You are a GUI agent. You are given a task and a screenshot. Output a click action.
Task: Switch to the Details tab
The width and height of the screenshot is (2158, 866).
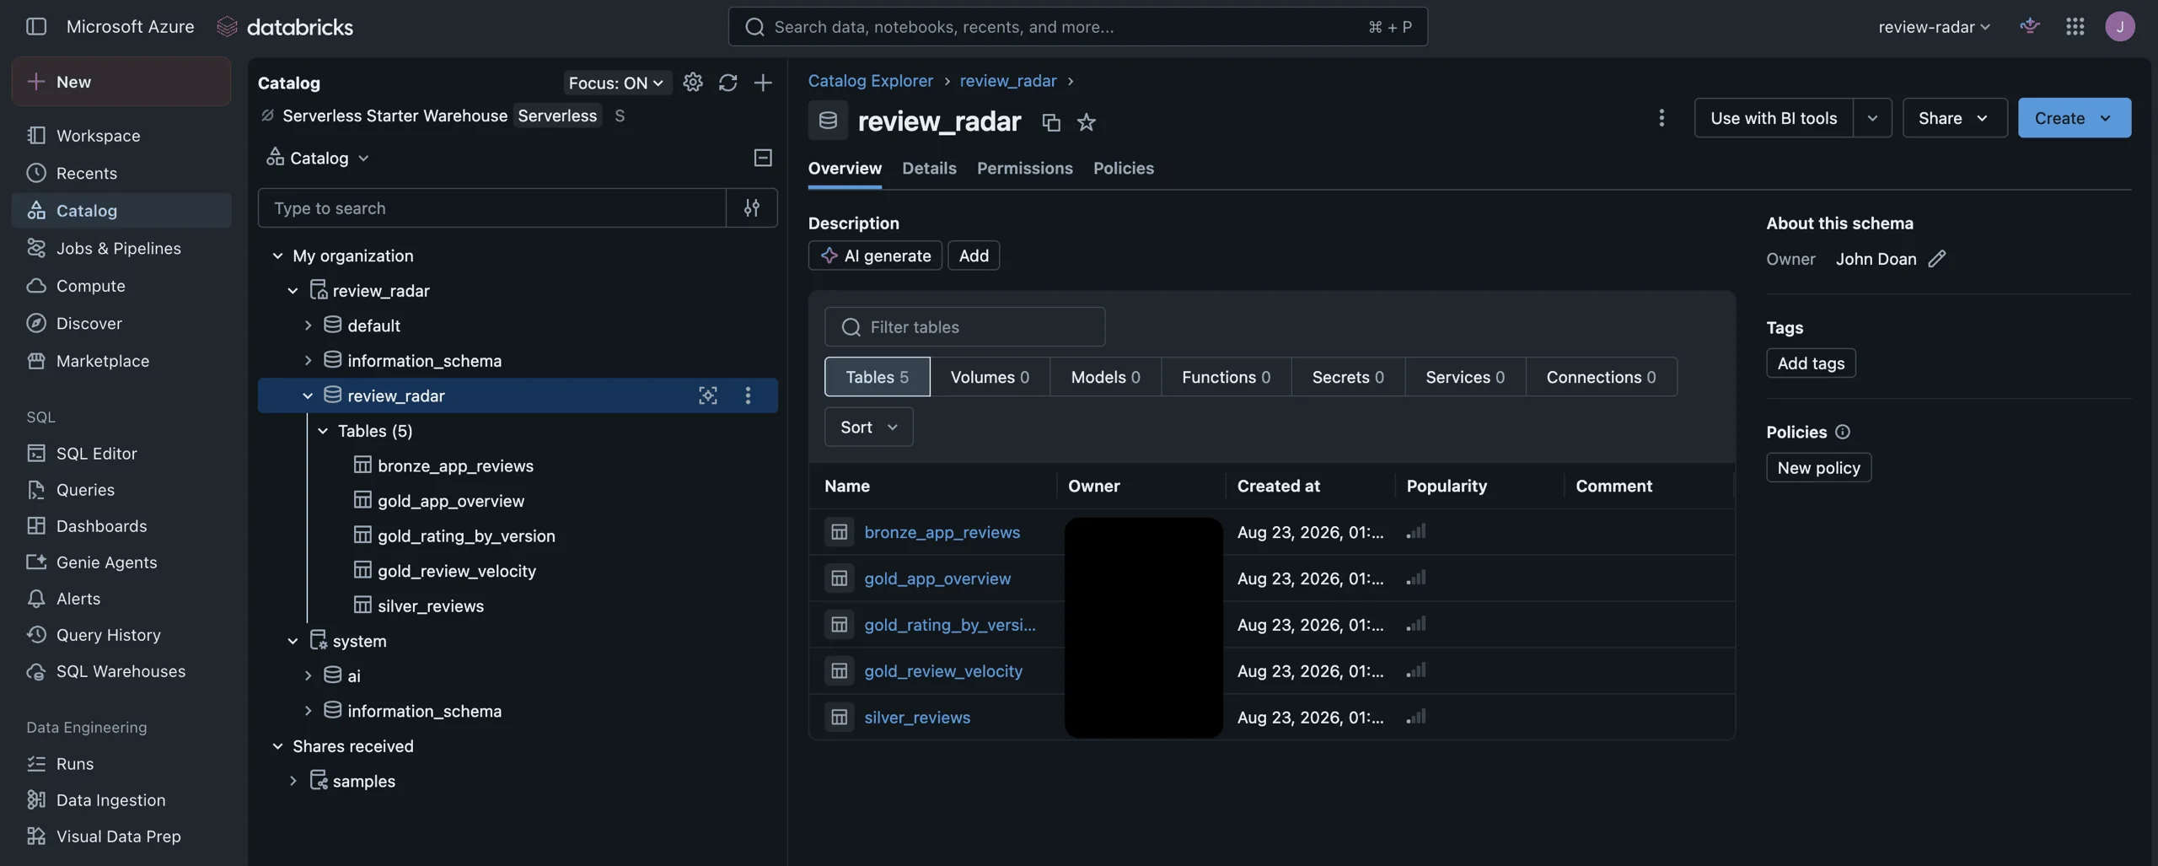coord(929,169)
